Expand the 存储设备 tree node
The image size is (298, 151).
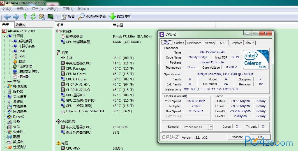point(5,107)
